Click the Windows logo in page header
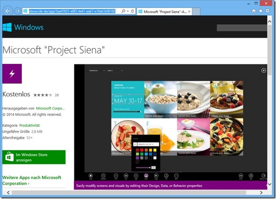Screen dimensions: 276x199 point(7,27)
